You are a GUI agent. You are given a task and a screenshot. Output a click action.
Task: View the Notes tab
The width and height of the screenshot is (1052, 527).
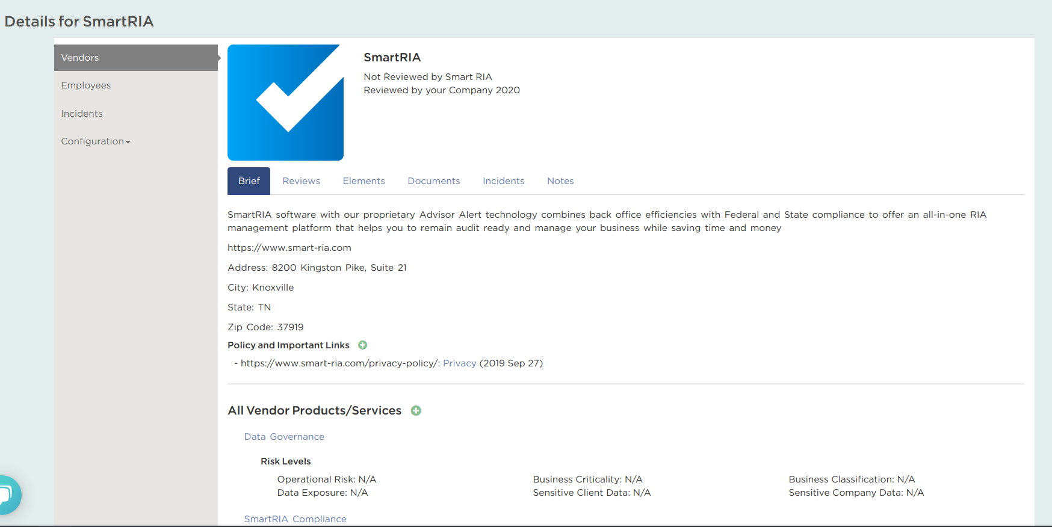pos(560,181)
